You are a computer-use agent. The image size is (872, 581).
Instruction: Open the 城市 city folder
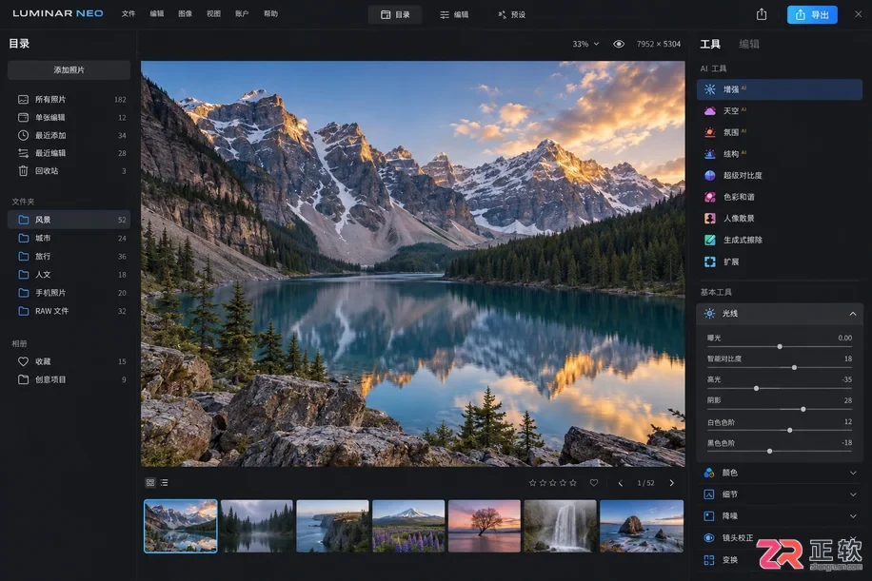(69, 238)
